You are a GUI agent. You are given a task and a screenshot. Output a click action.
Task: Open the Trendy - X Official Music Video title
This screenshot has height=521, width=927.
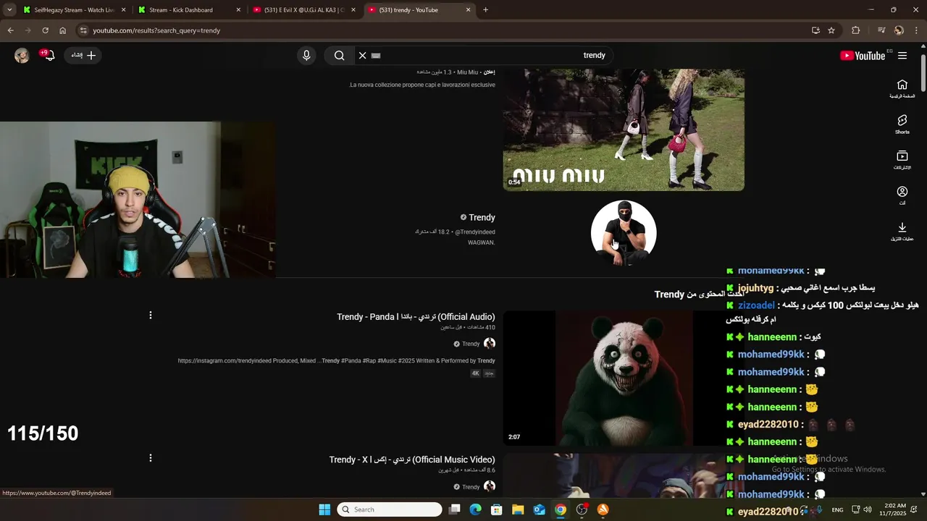(412, 459)
